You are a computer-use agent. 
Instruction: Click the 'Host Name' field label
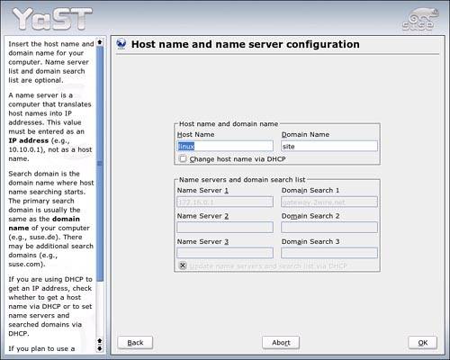coord(195,134)
